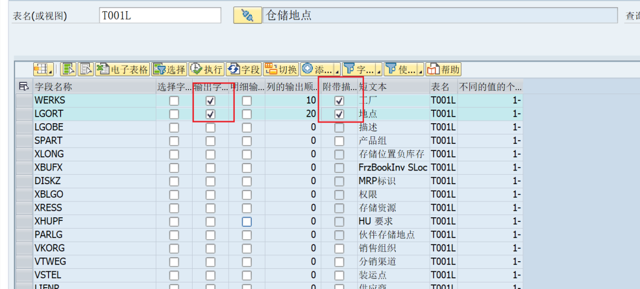Click the short text 伙伴存储地点
This screenshot has height=289, width=640.
(386, 235)
